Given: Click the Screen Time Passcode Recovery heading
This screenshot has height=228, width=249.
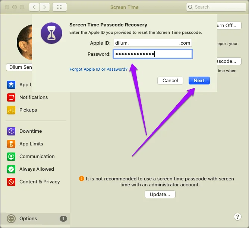Looking at the screenshot, I should click(108, 25).
